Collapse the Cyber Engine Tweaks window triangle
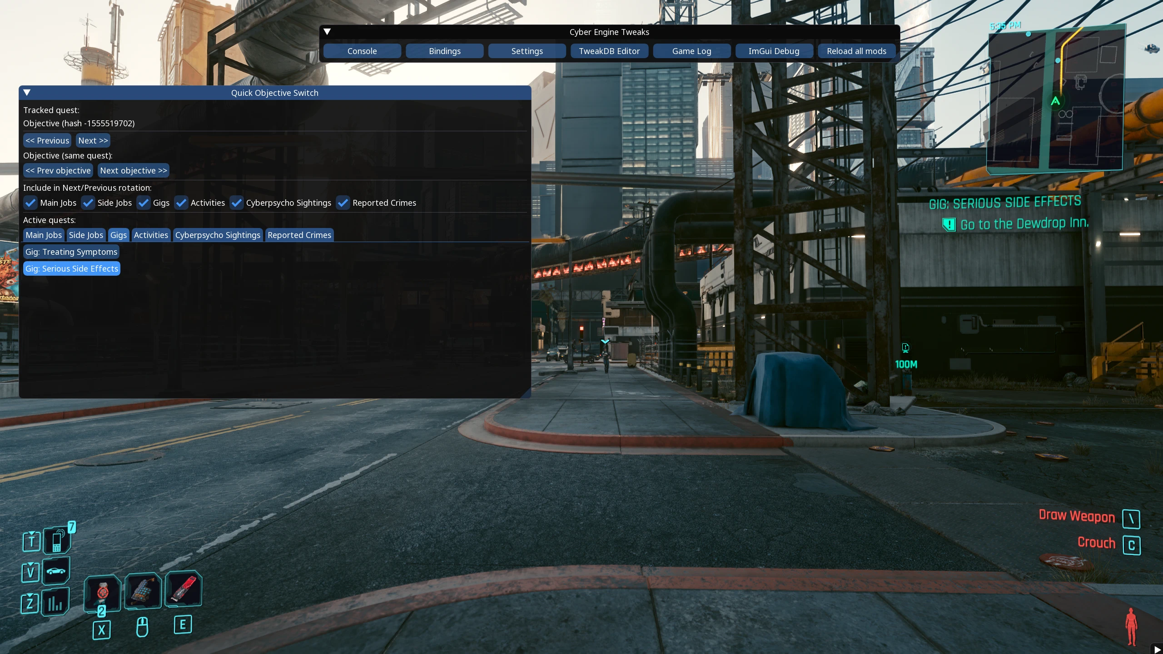Viewport: 1163px width, 654px height. 327,32
